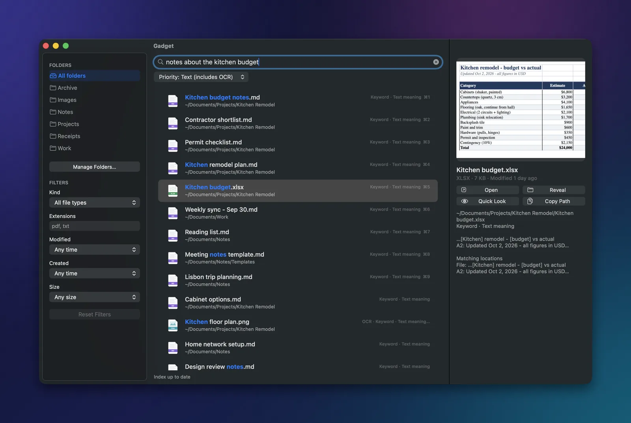
Task: Click file icon of Cabinet options.md
Action: coord(173,303)
